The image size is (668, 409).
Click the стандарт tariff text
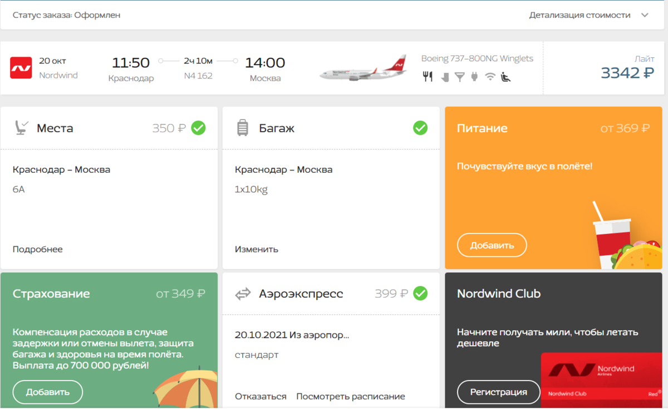pyautogui.click(x=257, y=355)
